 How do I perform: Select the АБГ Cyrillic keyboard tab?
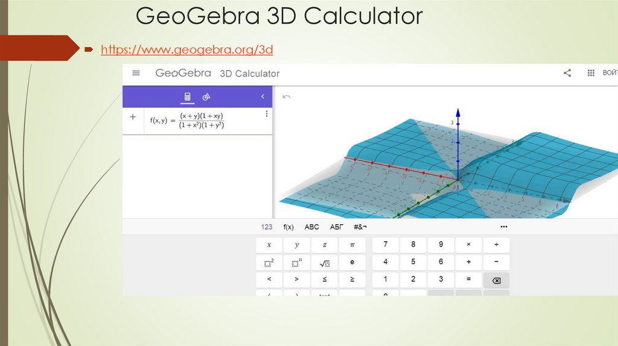coord(337,227)
